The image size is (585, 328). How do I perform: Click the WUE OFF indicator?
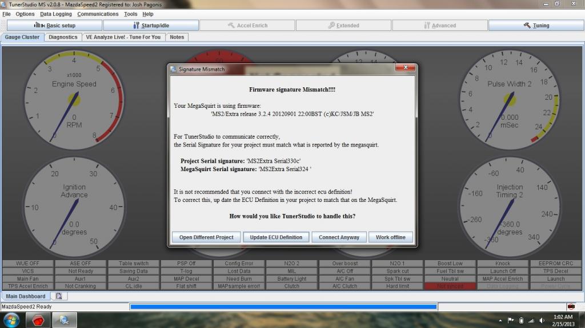tap(27, 264)
